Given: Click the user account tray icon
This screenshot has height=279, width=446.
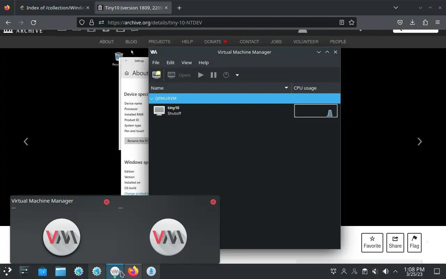Looking at the screenshot, I should pos(344,271).
